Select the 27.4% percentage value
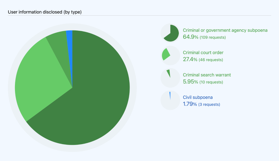The image size is (279, 161). (x=190, y=60)
